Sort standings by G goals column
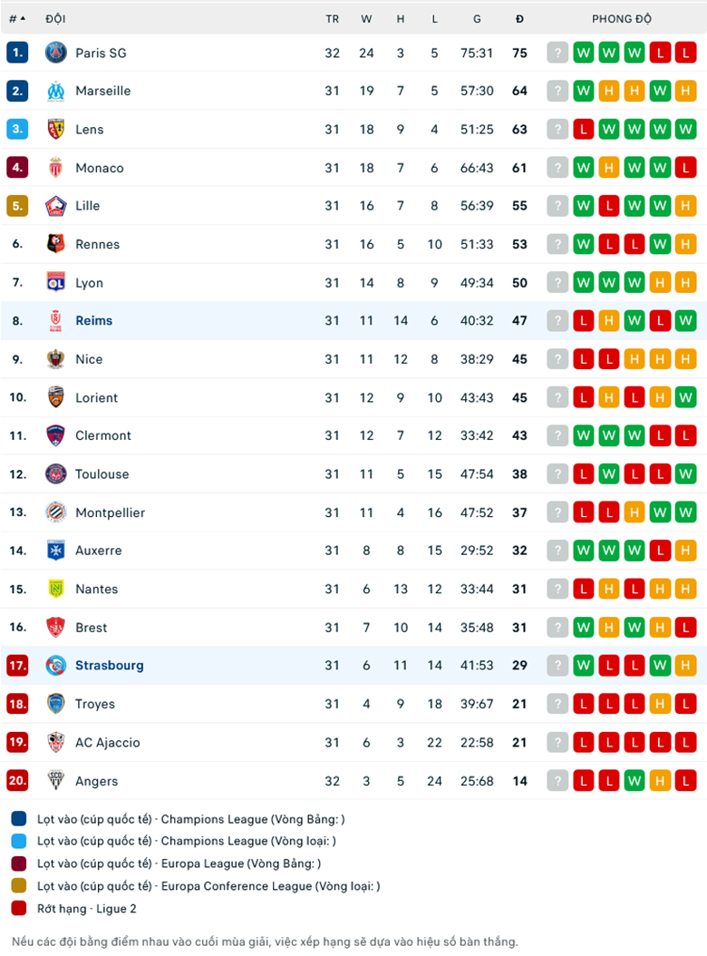 pyautogui.click(x=477, y=18)
